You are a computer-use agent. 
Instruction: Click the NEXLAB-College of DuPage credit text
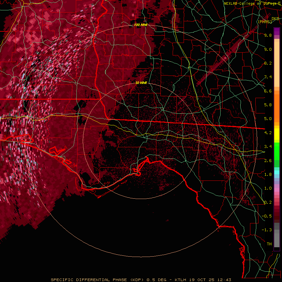252,3
